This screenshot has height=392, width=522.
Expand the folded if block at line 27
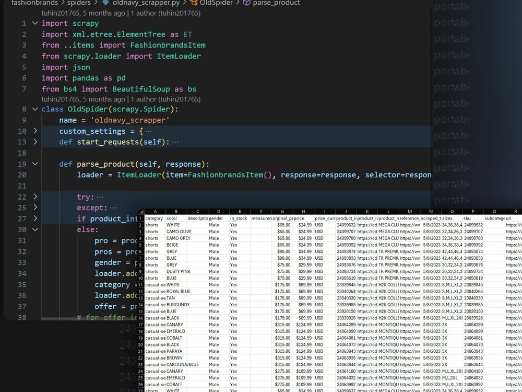click(35, 218)
